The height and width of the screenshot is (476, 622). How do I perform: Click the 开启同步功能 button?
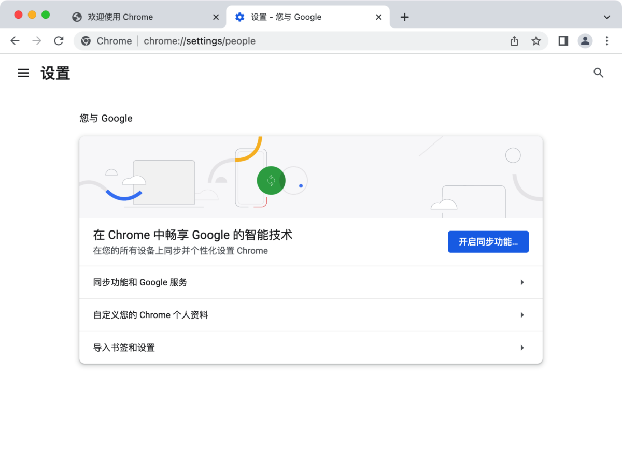click(488, 242)
